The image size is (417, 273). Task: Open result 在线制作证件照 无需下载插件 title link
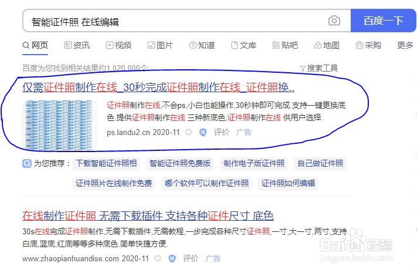point(148,215)
